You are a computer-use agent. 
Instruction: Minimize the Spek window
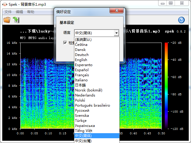163,3
